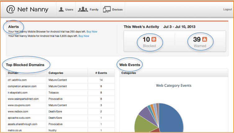Click the red Blocked symbol icon
Viewport: 234px width, 133px height.
click(x=154, y=39)
